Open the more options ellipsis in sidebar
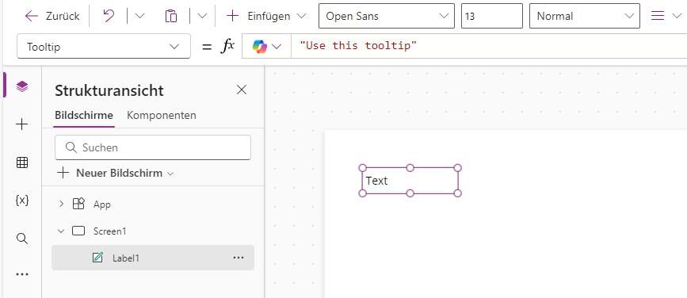 click(22, 274)
